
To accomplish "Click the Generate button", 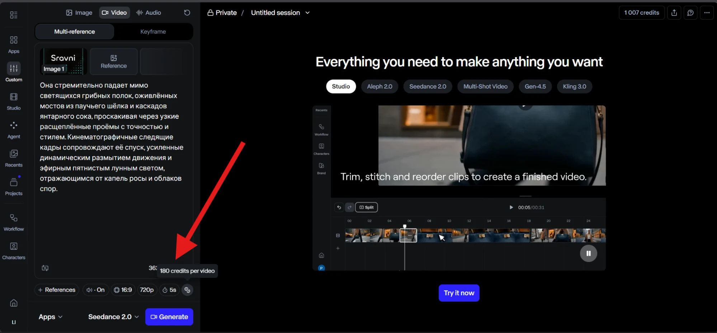I will 169,317.
